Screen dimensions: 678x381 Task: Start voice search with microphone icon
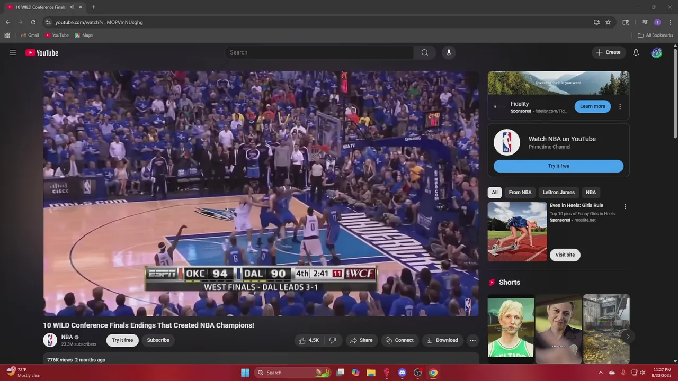[x=449, y=52]
